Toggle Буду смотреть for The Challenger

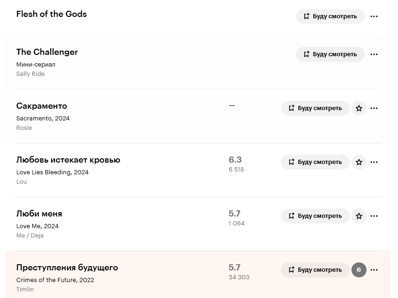[330, 54]
